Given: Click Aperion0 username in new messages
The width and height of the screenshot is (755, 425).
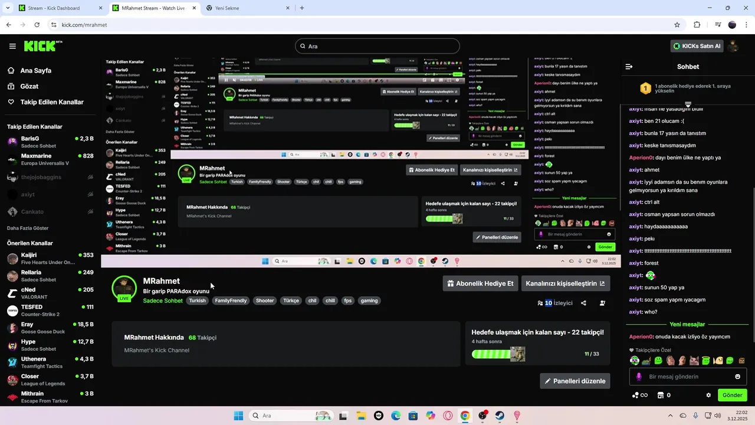Looking at the screenshot, I should pos(641,336).
